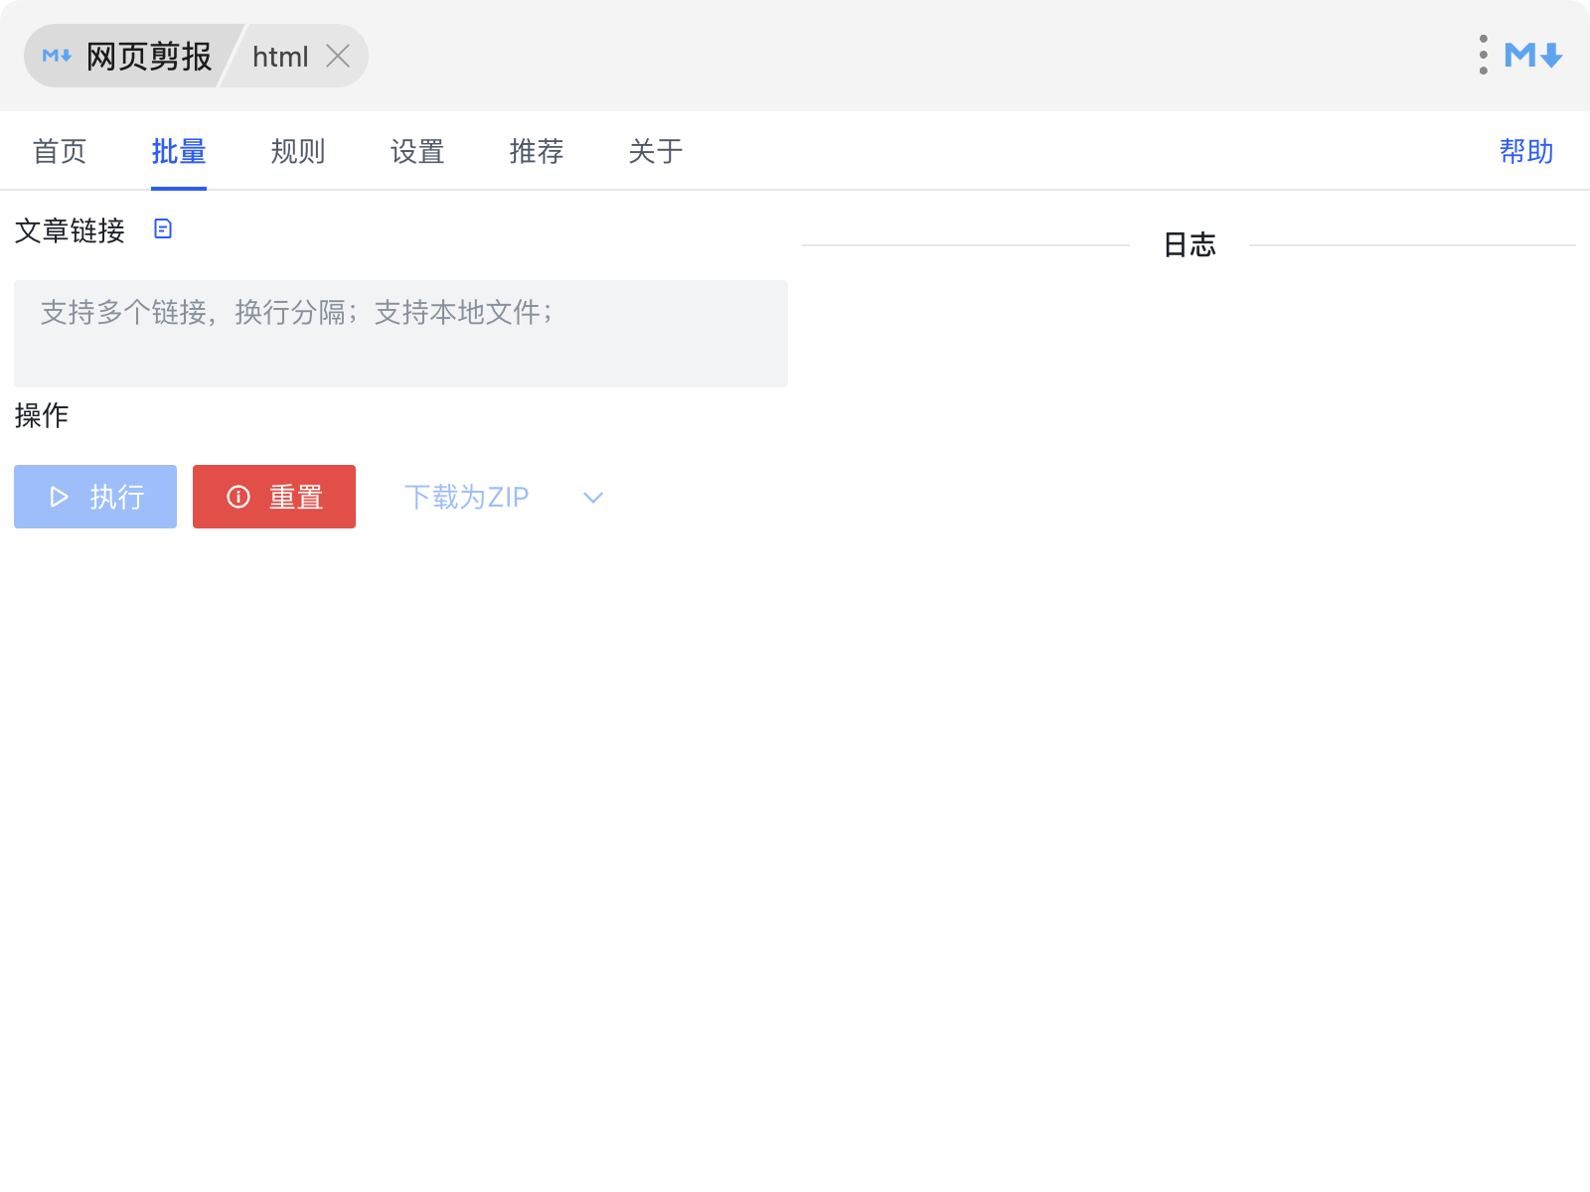Image resolution: width=1590 pixels, height=1192 pixels.
Task: Click the large Markdown logo top right
Action: tap(1533, 56)
